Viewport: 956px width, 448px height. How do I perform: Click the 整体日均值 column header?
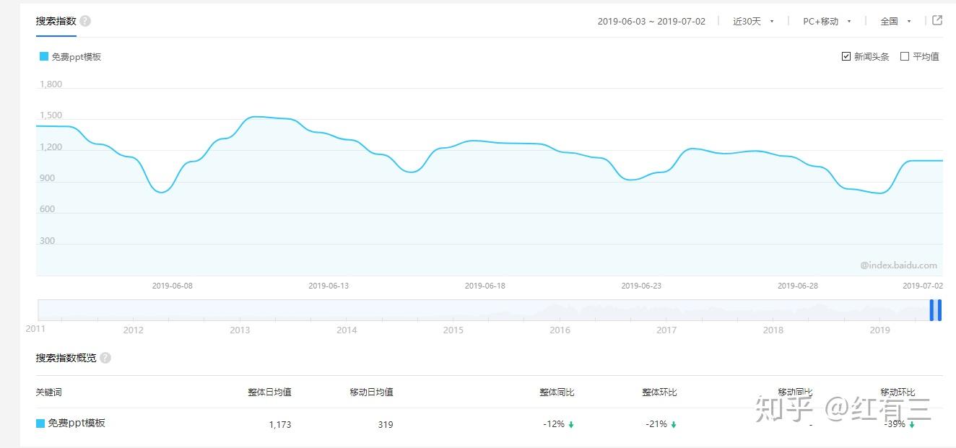[269, 392]
